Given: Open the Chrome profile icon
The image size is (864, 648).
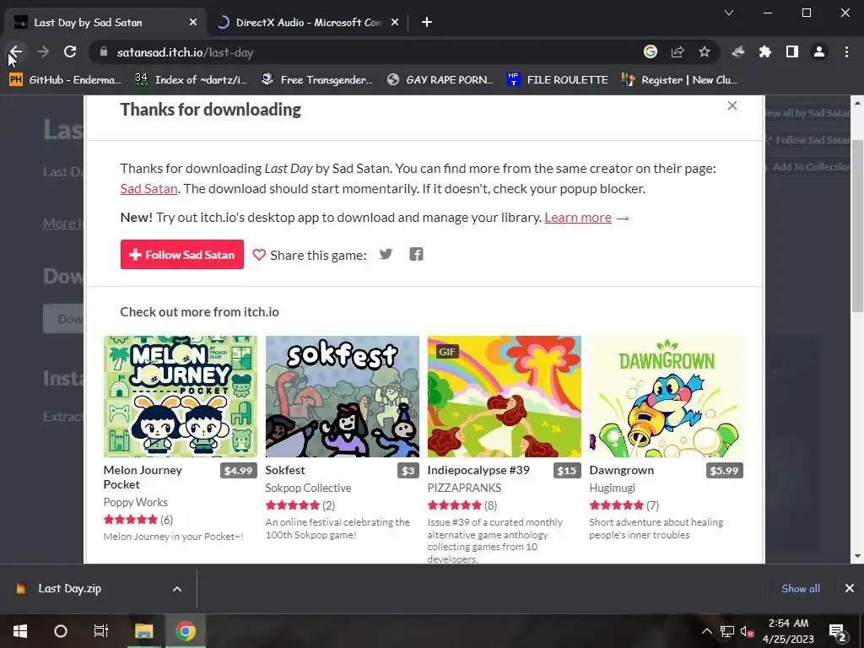Looking at the screenshot, I should tap(819, 51).
